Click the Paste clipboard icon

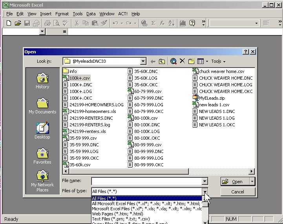click(95, 23)
